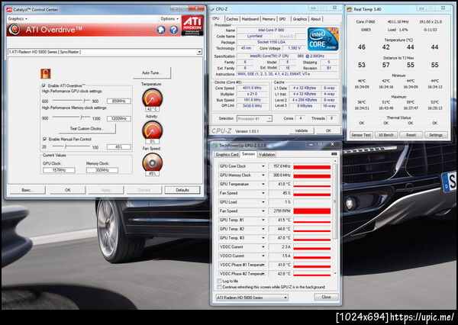This screenshot has height=325, width=458.
Task: Click the 45% fan speed value field
Action: (x=119, y=147)
